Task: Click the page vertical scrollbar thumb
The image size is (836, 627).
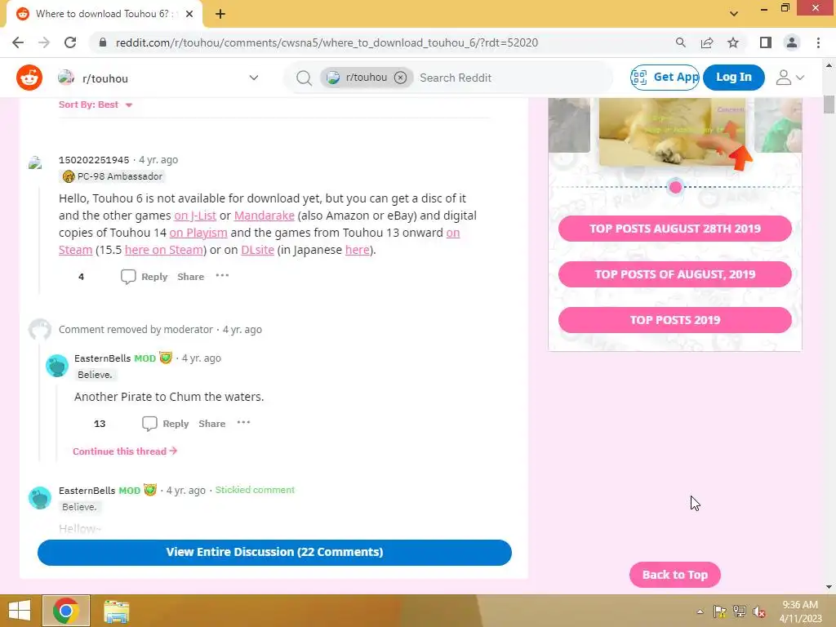Action: click(829, 104)
